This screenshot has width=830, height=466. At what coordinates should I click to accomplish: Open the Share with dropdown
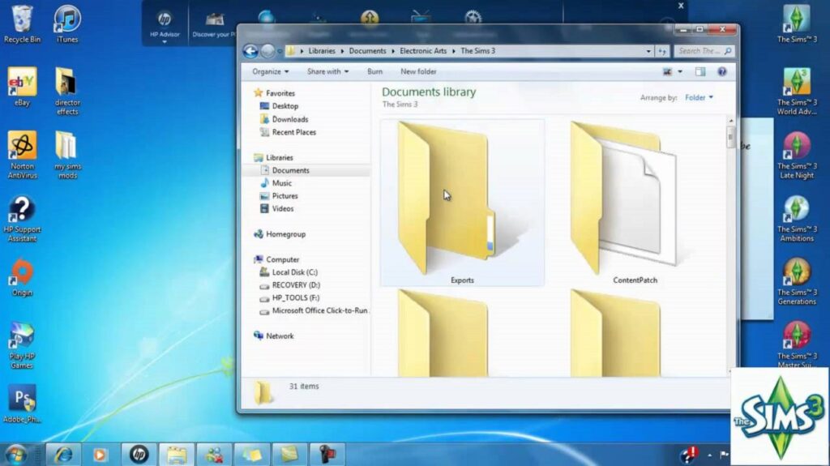(327, 71)
